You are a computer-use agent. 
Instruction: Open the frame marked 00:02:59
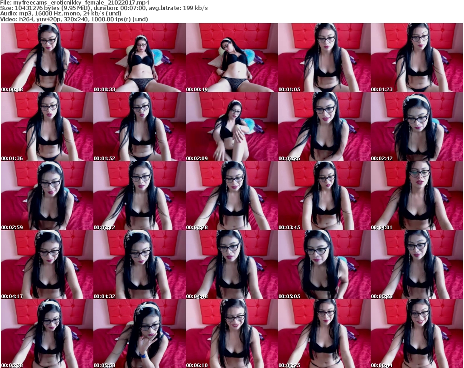coord(47,196)
